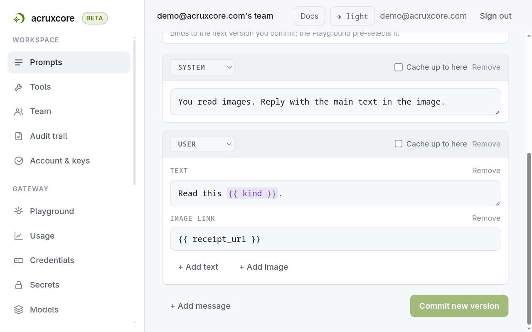This screenshot has height=332, width=532.
Task: Open Audit trail from sidebar
Action: [x=69, y=136]
